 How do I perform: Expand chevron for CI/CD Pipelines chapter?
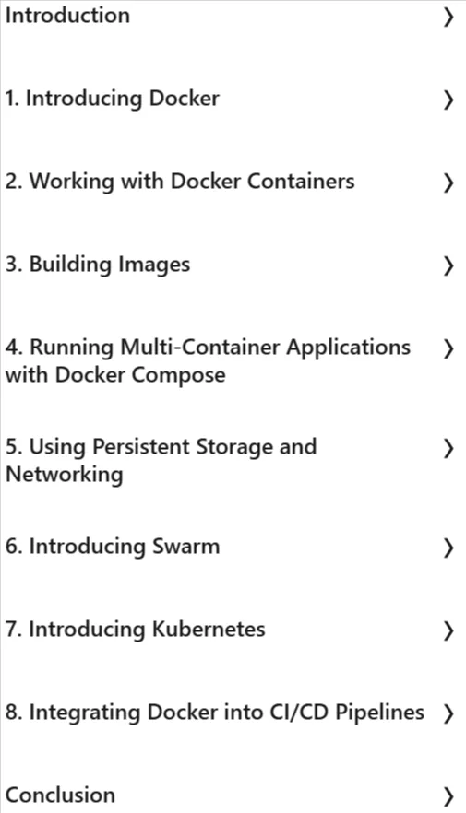pos(448,713)
